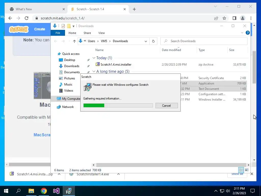
Task: Open Customize Quick Access Toolbar dropdown
Action: (x=73, y=26)
